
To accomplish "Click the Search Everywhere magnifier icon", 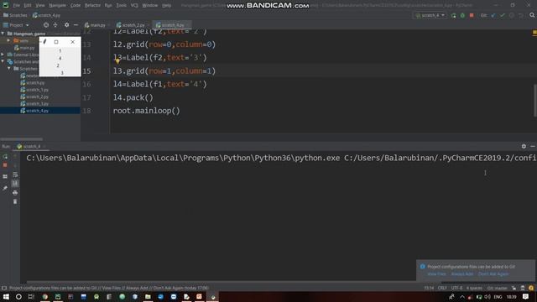I will [532, 15].
